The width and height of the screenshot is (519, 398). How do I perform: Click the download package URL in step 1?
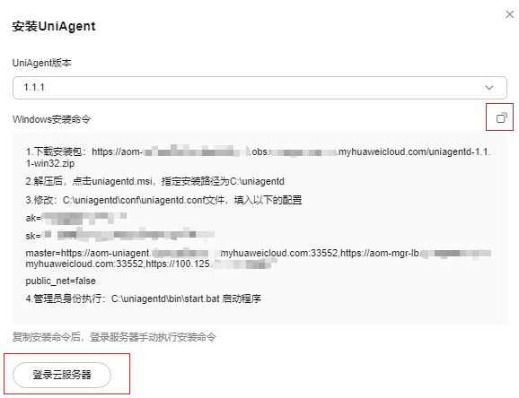pos(291,151)
